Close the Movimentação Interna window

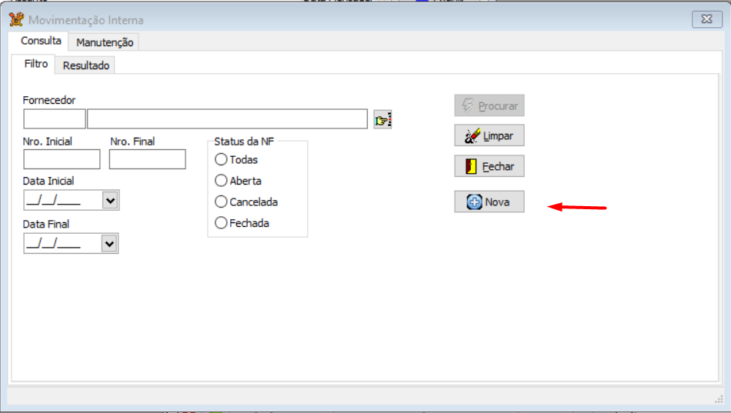point(706,19)
